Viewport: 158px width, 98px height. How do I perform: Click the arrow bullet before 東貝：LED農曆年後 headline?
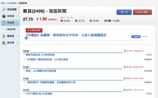(24, 71)
